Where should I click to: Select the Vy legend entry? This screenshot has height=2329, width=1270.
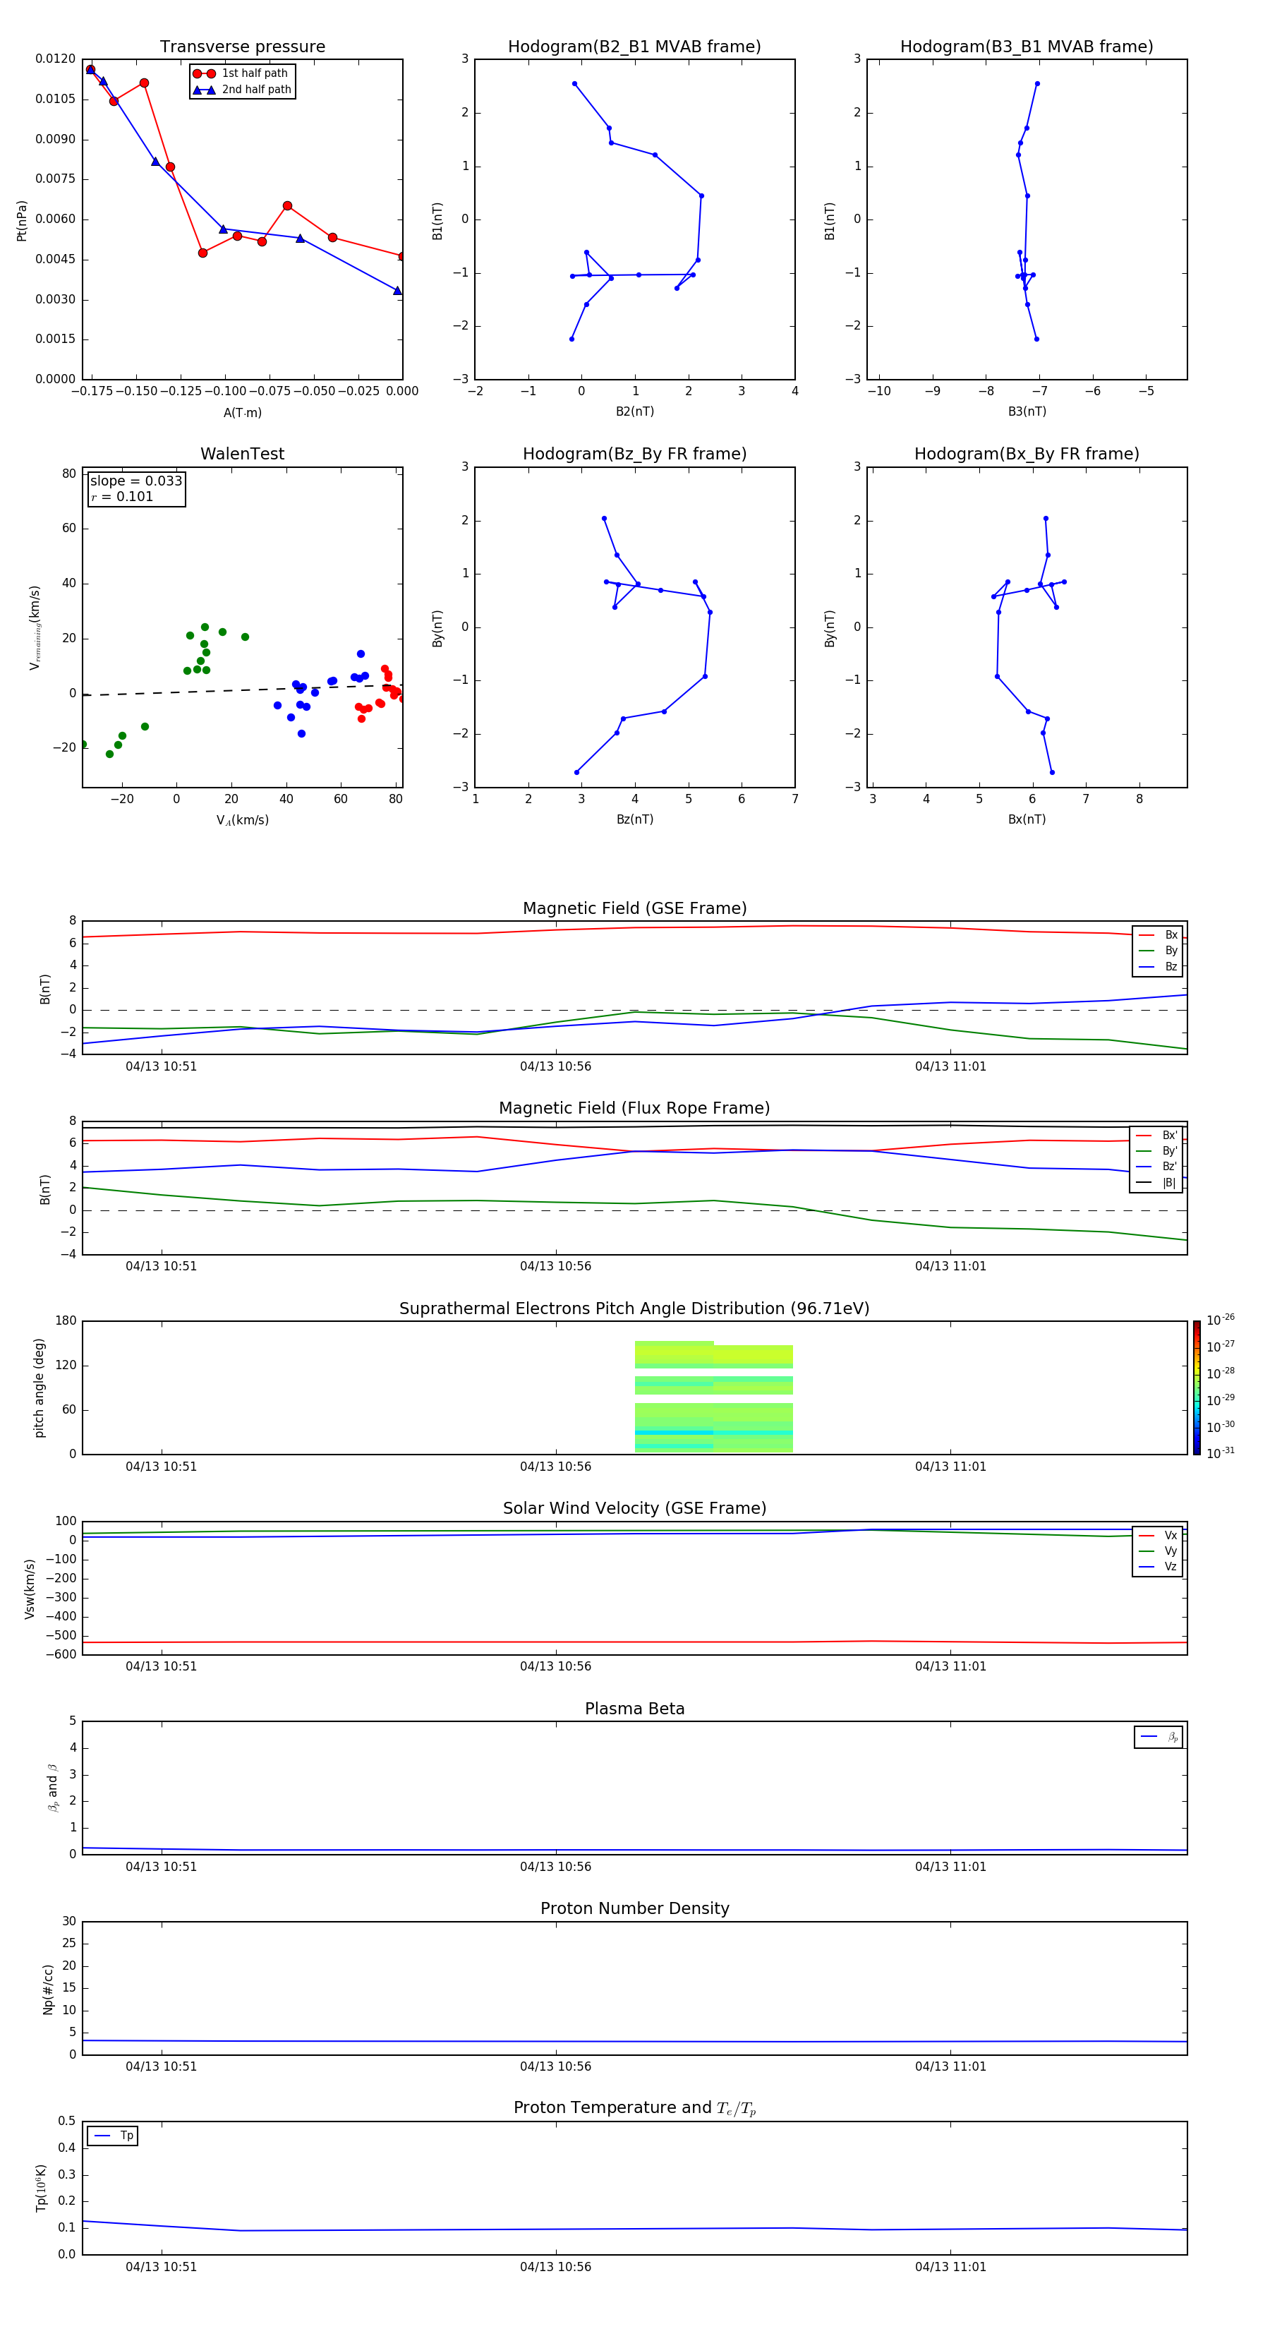[x=1158, y=1551]
